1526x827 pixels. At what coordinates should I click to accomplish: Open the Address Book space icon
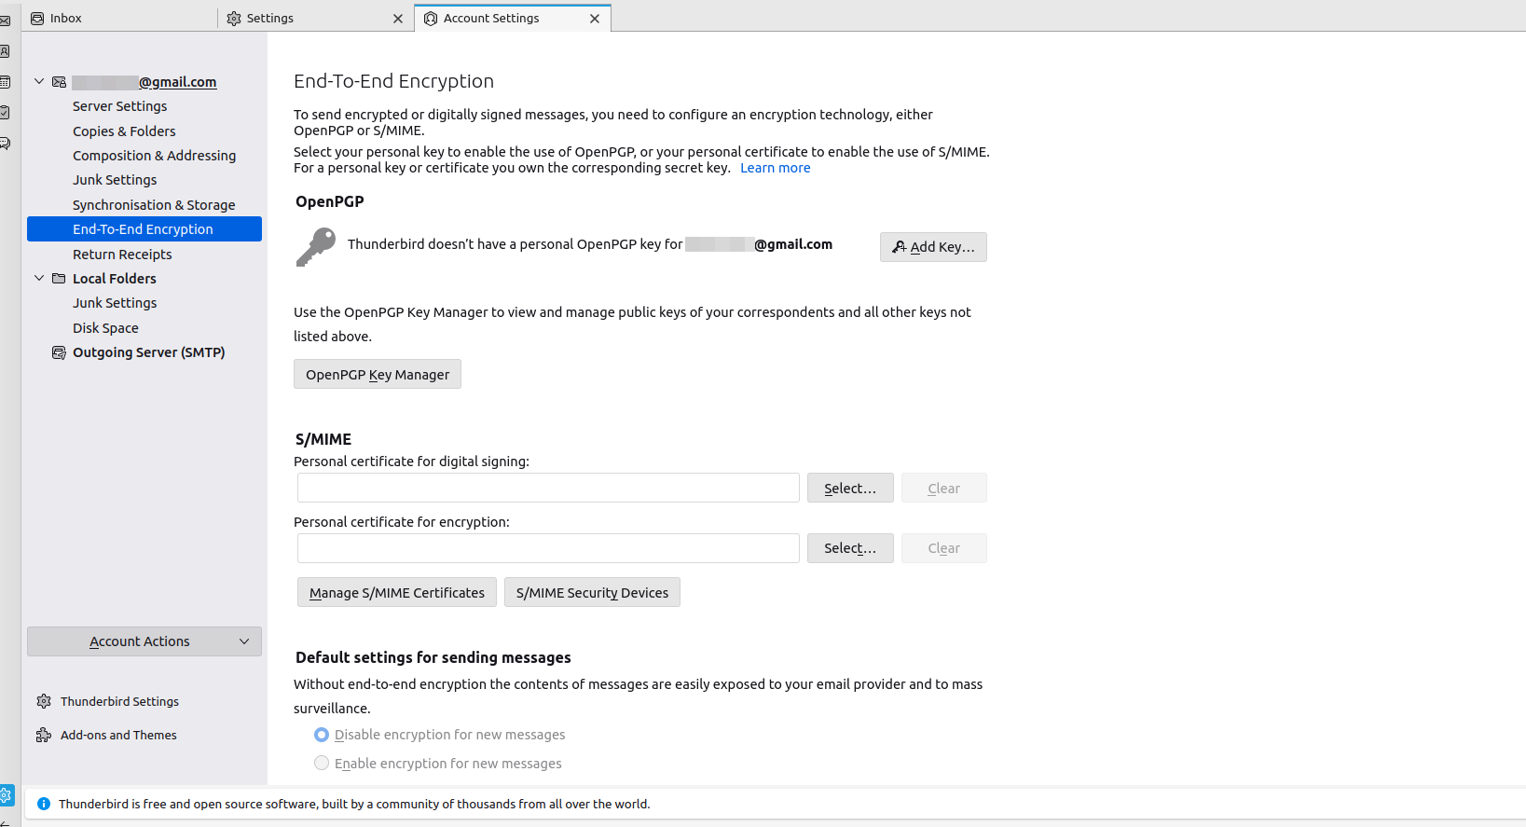click(x=5, y=51)
